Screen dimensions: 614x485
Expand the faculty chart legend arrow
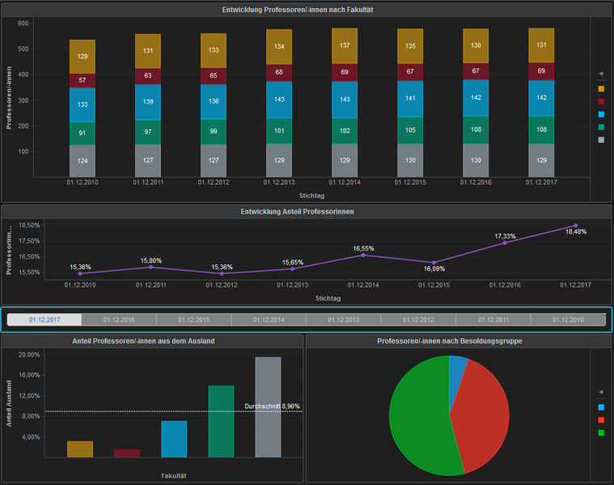coord(600,74)
